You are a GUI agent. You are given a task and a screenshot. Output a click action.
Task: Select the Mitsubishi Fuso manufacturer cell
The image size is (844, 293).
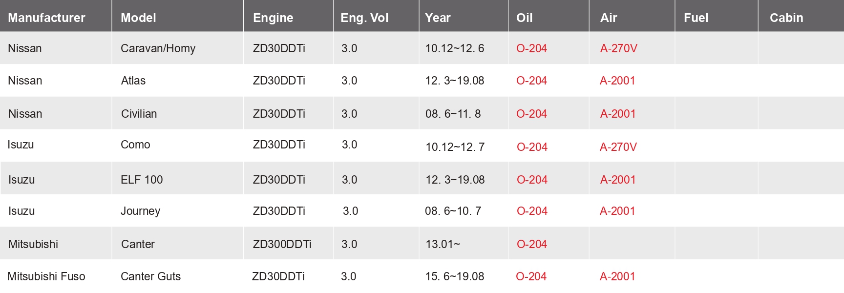[46, 276]
